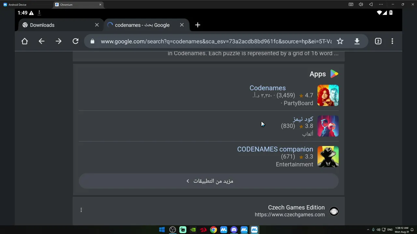The width and height of the screenshot is (417, 234).
Task: Open the Windows Start menu
Action: point(162,230)
